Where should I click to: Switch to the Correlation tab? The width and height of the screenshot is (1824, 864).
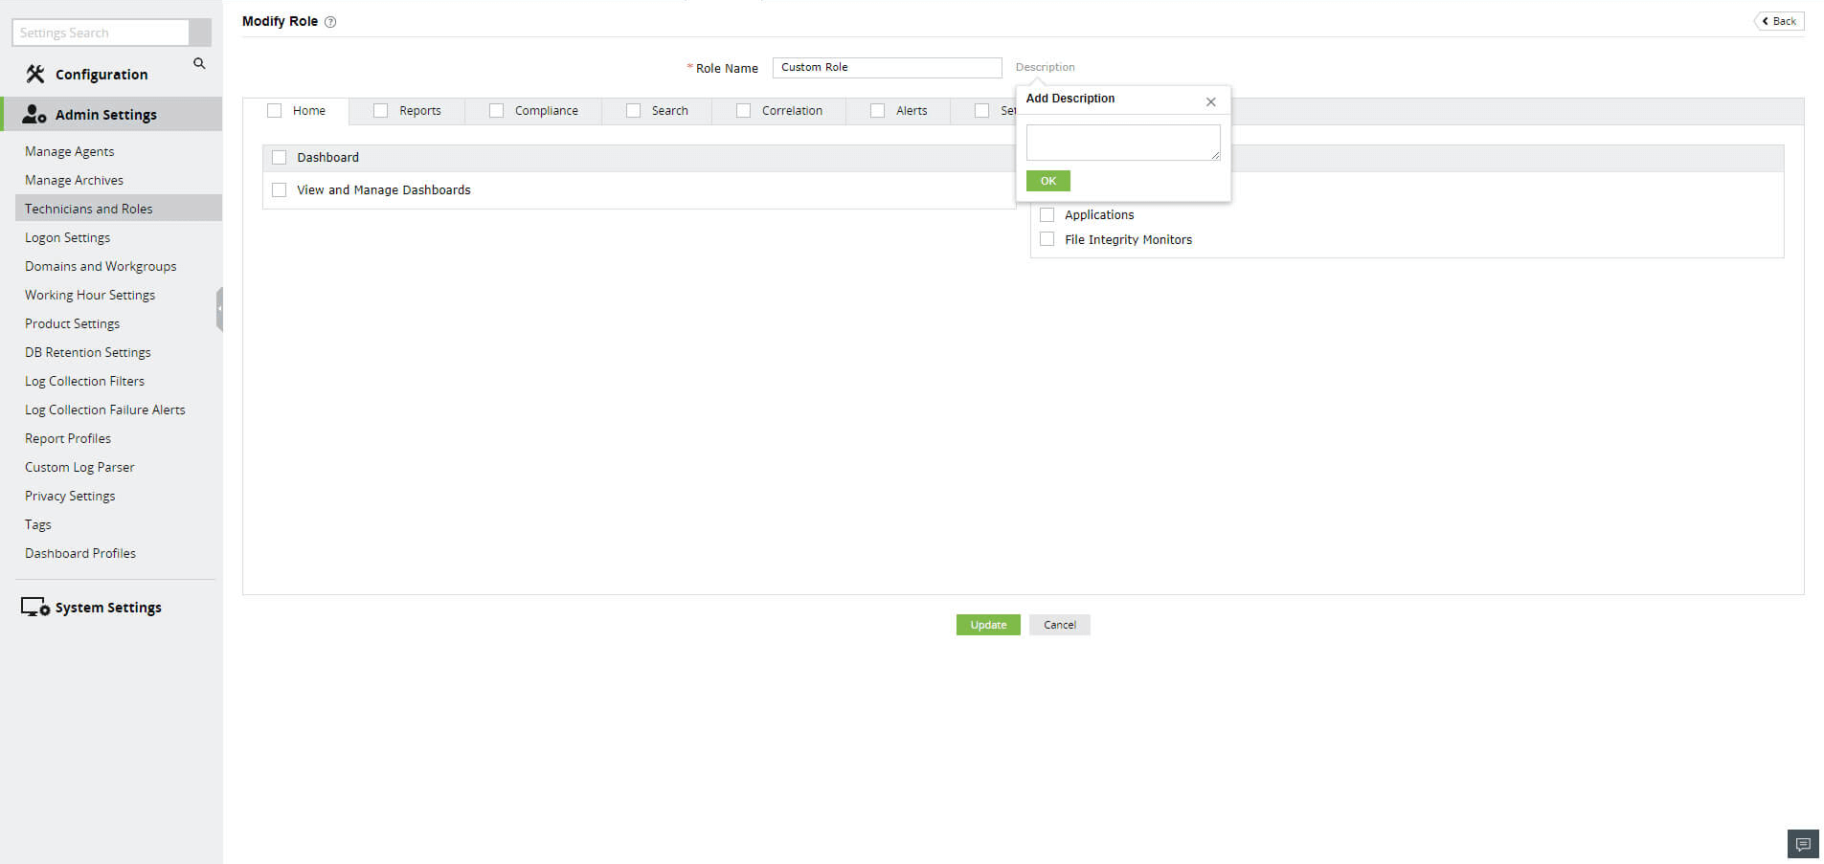pos(792,111)
